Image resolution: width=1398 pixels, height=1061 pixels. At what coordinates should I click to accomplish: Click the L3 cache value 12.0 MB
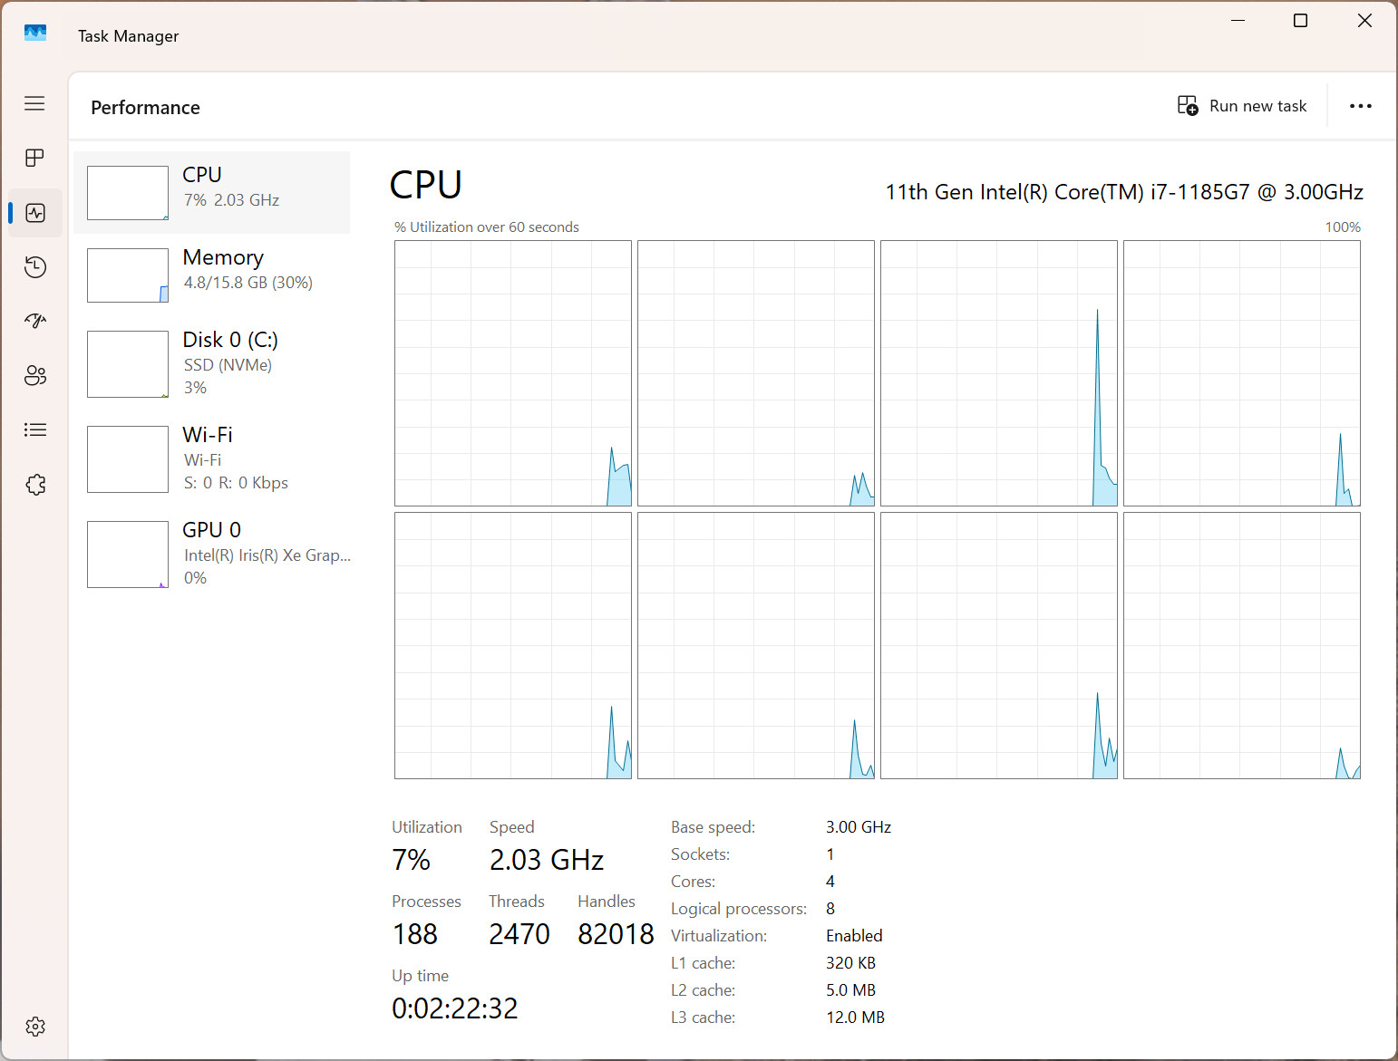855,1018
